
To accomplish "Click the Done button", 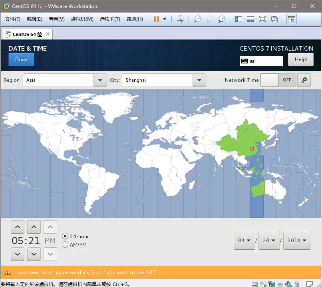I will 21,59.
